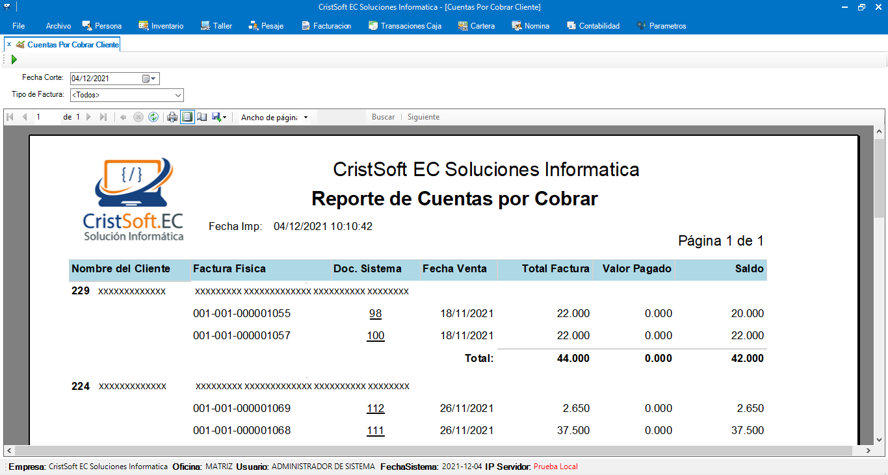Click the back to parent report arrow
The height and width of the screenshot is (475, 888).
124,117
